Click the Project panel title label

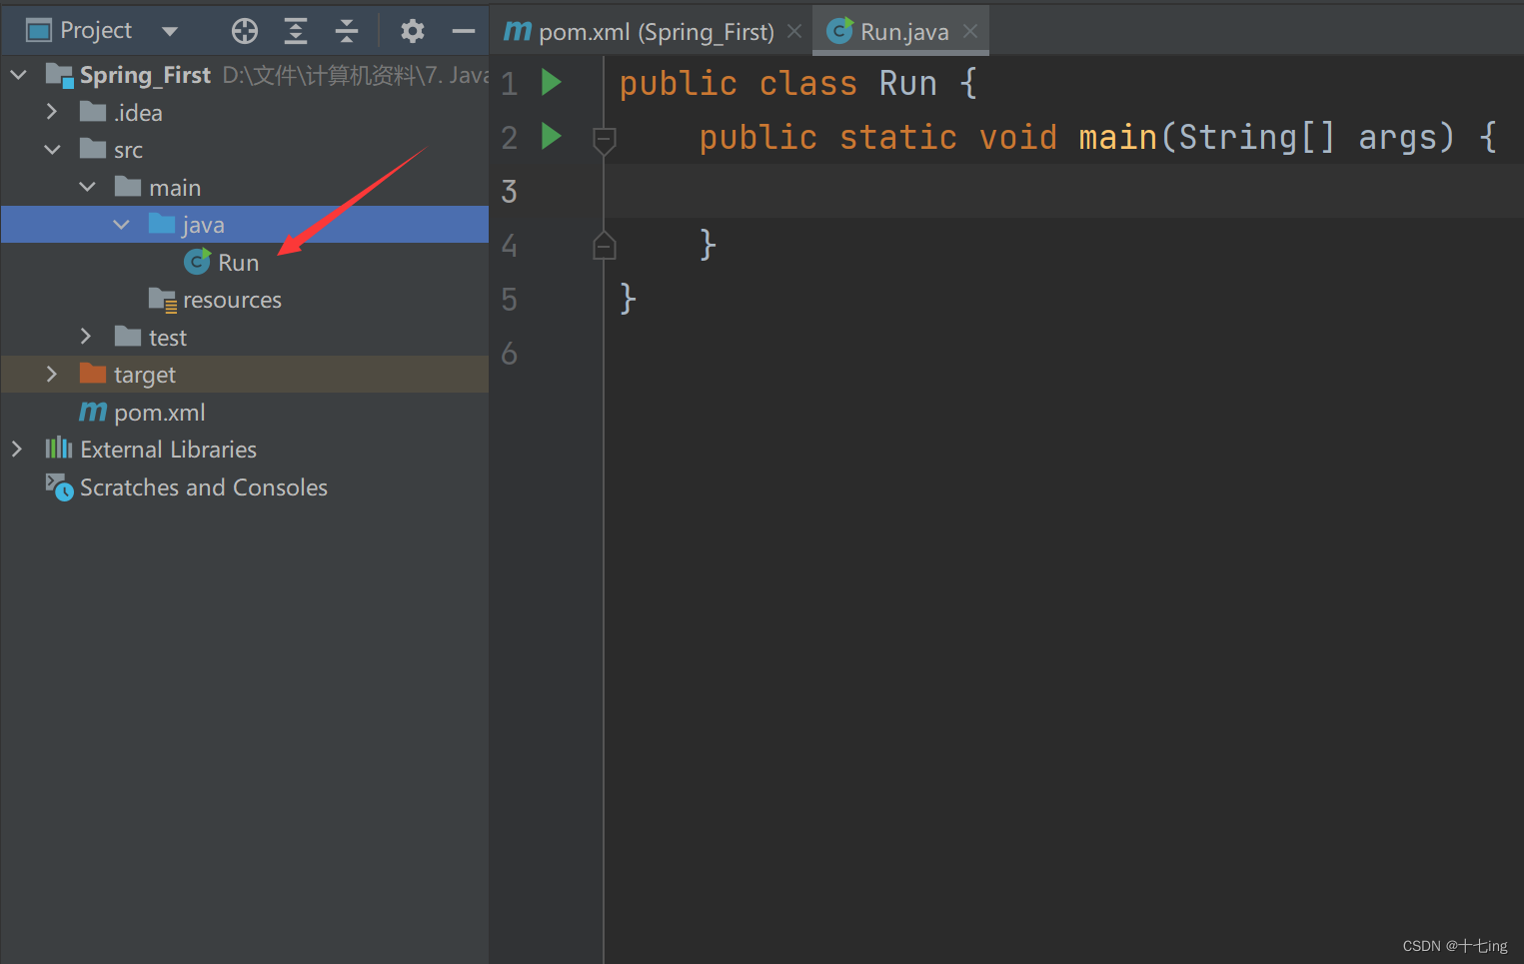(96, 31)
